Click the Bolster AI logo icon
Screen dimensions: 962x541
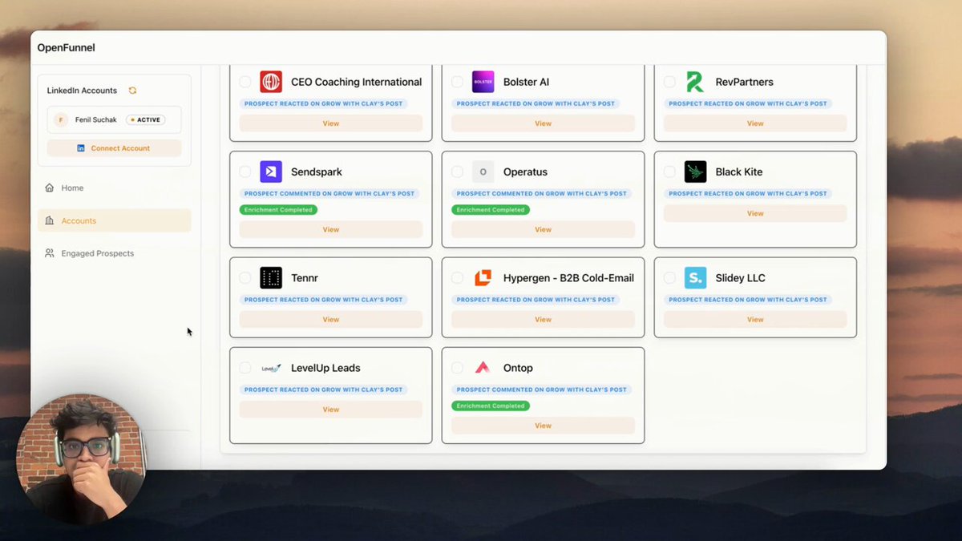tap(483, 82)
